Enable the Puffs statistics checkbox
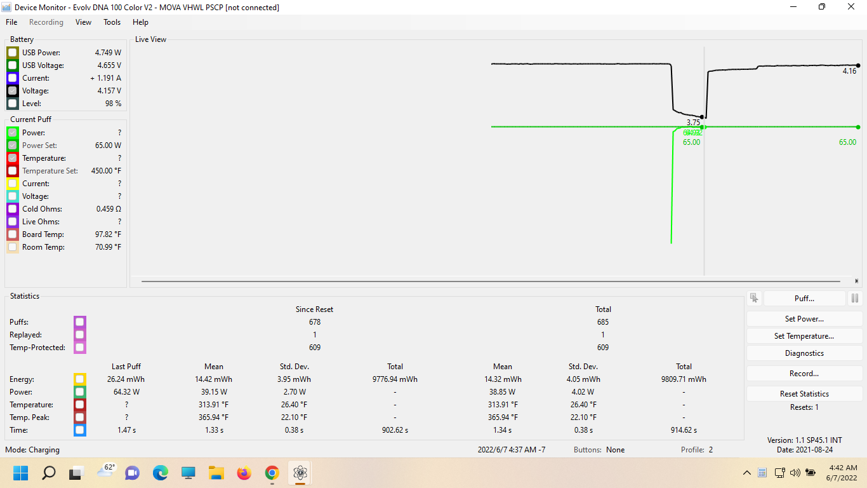Viewport: 867px width, 488px height. [x=79, y=322]
